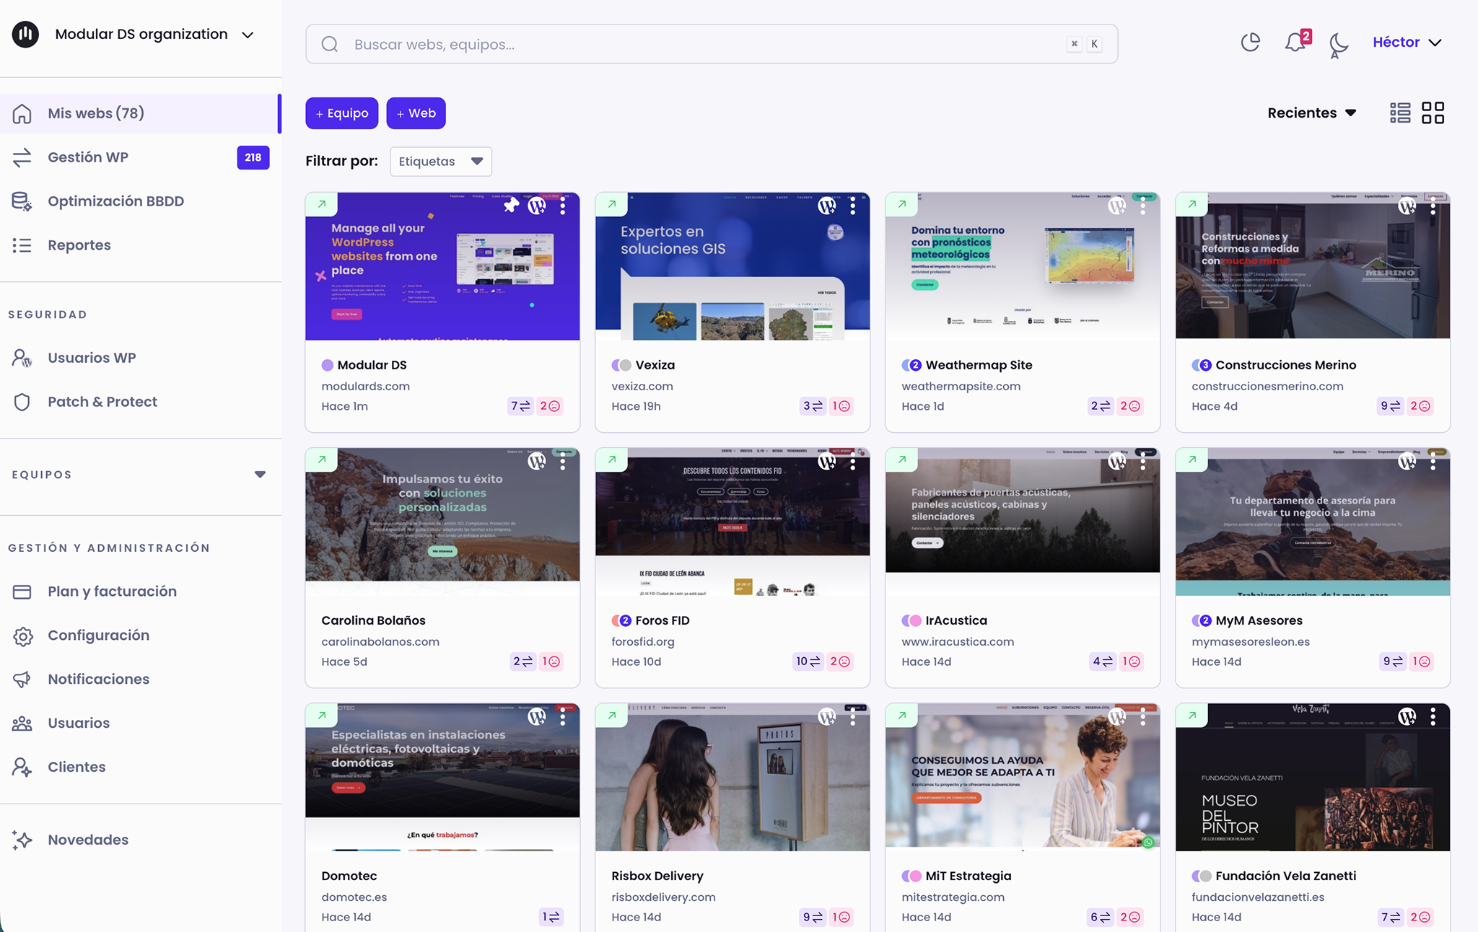Screen dimensions: 1478x932
Task: Open the Etiquetas filter dropdown
Action: click(440, 162)
